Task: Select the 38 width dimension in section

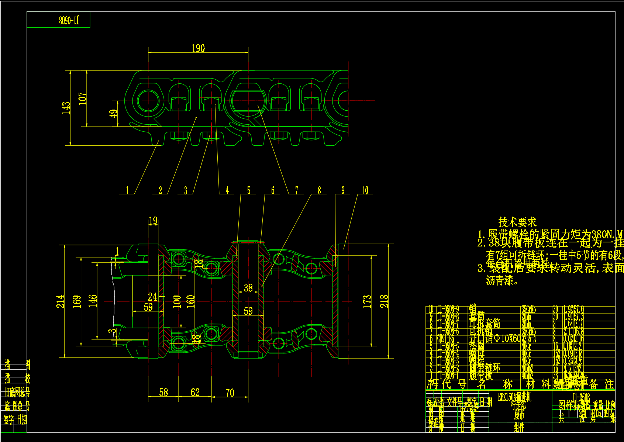Action: tap(248, 288)
